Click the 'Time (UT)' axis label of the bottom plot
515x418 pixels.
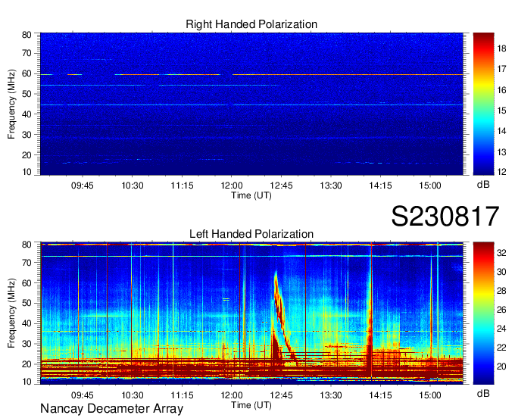coord(251,405)
